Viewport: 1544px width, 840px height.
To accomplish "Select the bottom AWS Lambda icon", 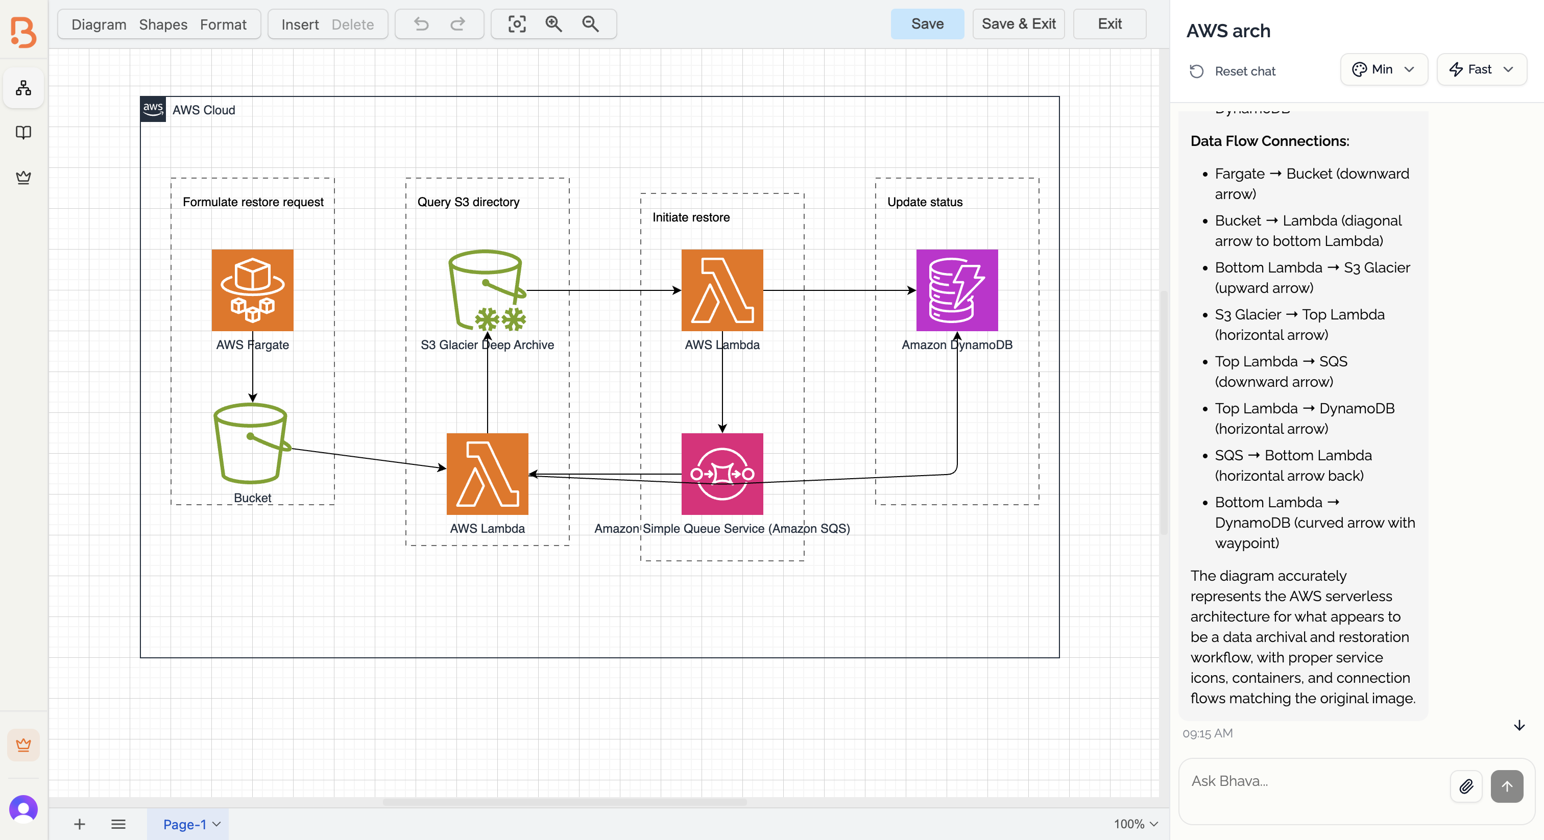I will tap(487, 474).
